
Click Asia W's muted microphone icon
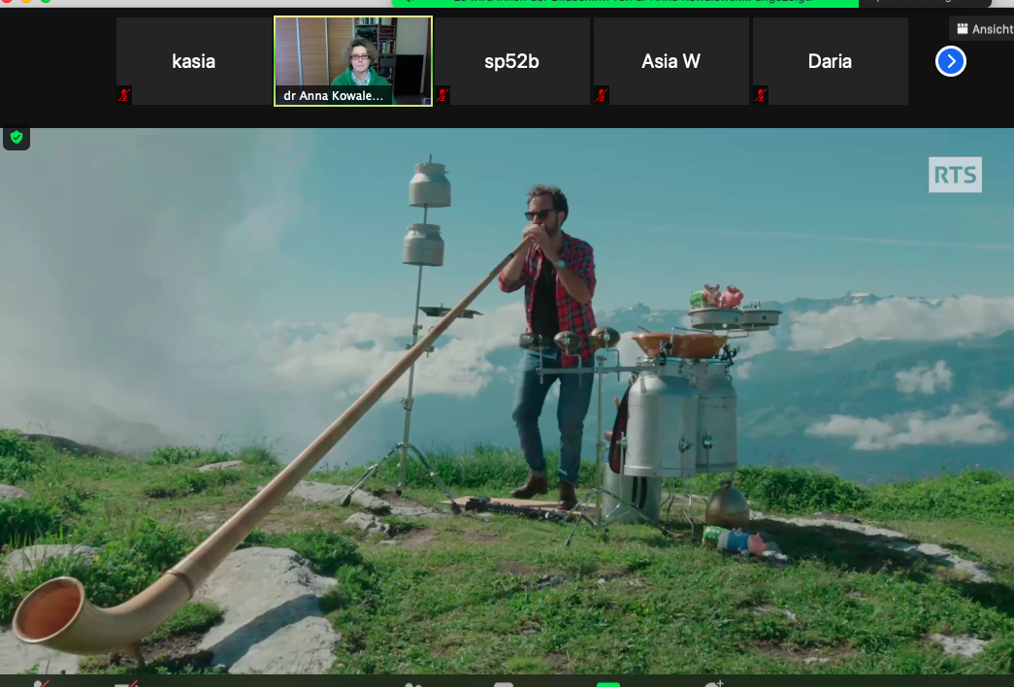(x=602, y=95)
